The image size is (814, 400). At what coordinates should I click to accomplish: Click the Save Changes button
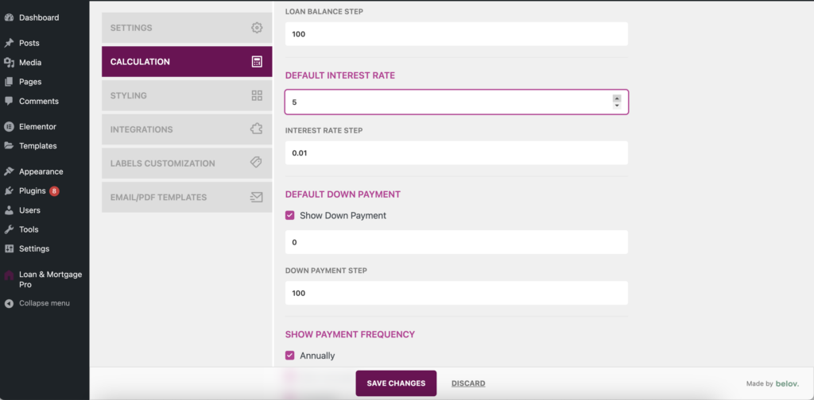(x=396, y=383)
